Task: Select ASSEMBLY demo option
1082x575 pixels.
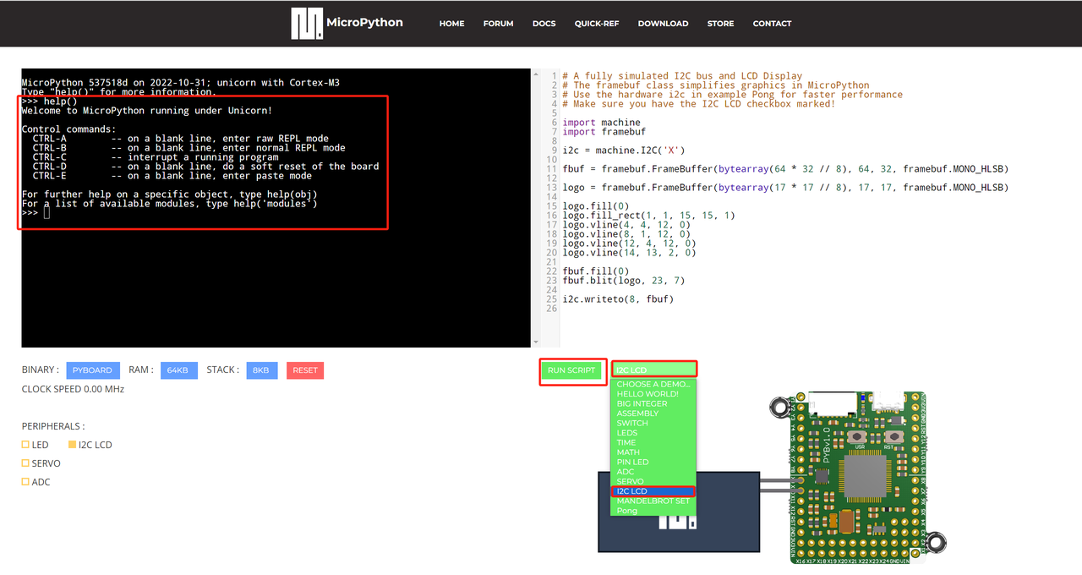Action: (x=653, y=413)
